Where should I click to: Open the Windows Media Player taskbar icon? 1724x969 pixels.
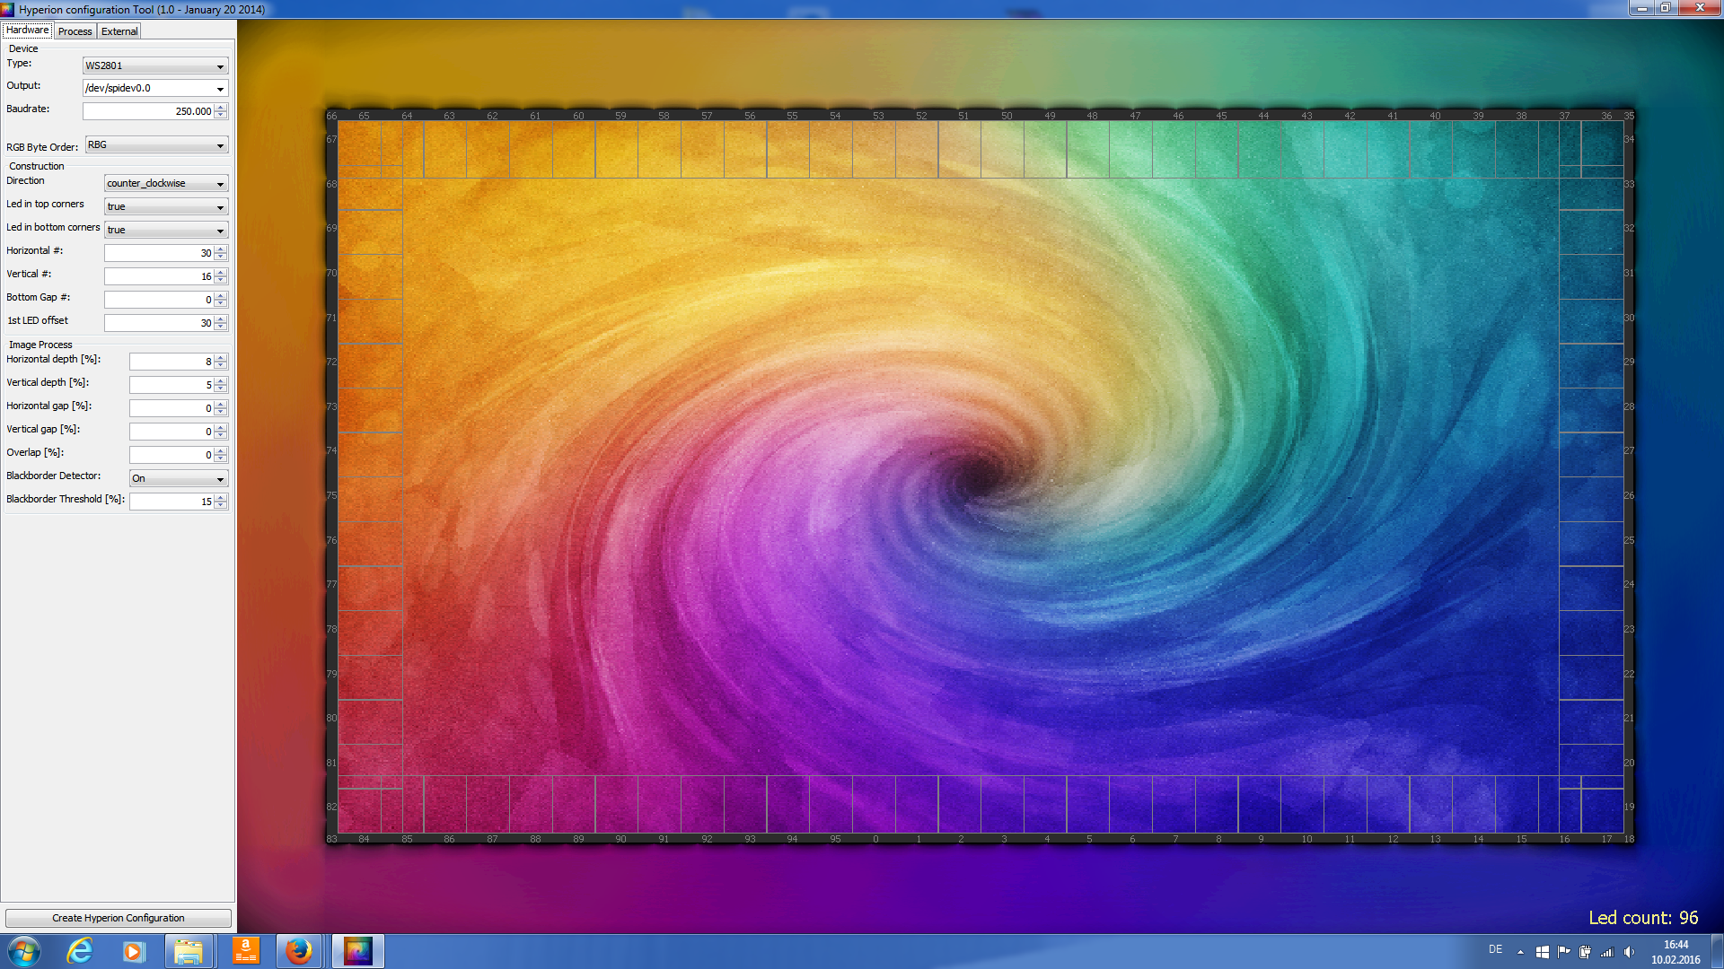134,951
